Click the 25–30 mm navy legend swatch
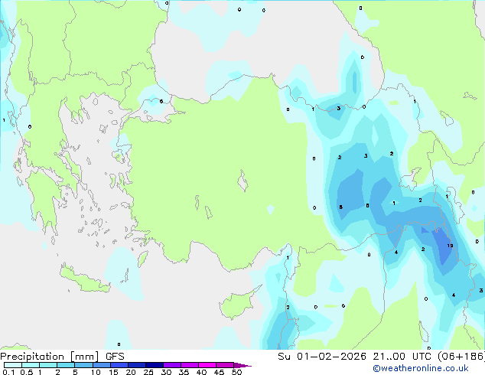 [x=154, y=365]
